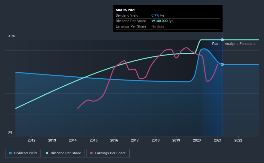
Task: Click the 2013 x-axis label
Action: [52, 140]
